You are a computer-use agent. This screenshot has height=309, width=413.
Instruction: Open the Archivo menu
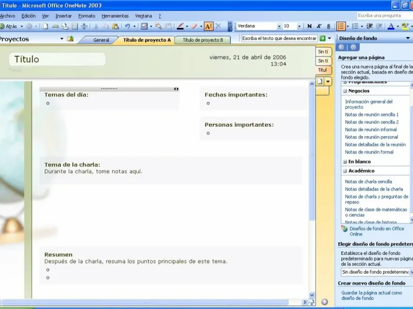[7, 16]
